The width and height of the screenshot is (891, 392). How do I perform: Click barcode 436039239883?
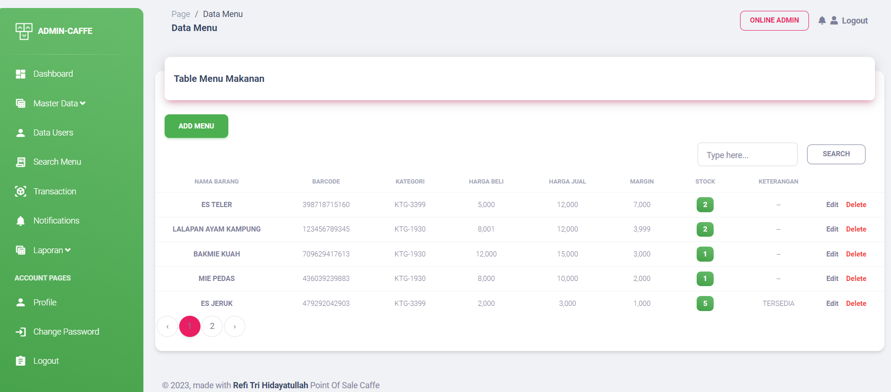(x=326, y=279)
